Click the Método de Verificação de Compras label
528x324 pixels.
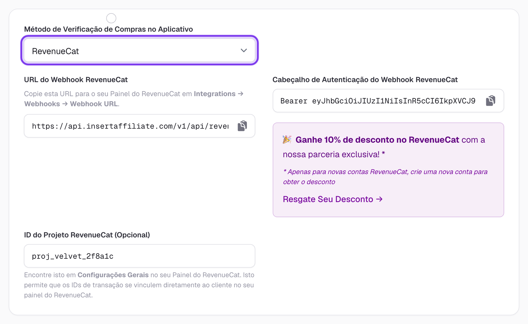tap(108, 29)
